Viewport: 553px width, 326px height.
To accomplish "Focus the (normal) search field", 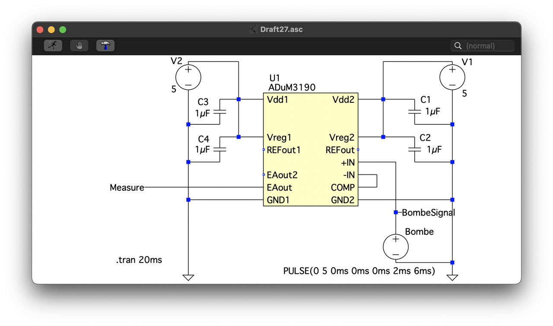I will pos(482,46).
